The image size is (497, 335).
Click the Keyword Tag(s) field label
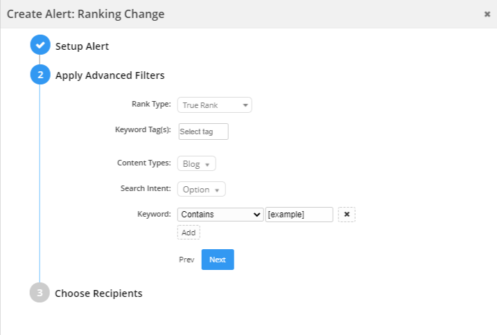(143, 129)
